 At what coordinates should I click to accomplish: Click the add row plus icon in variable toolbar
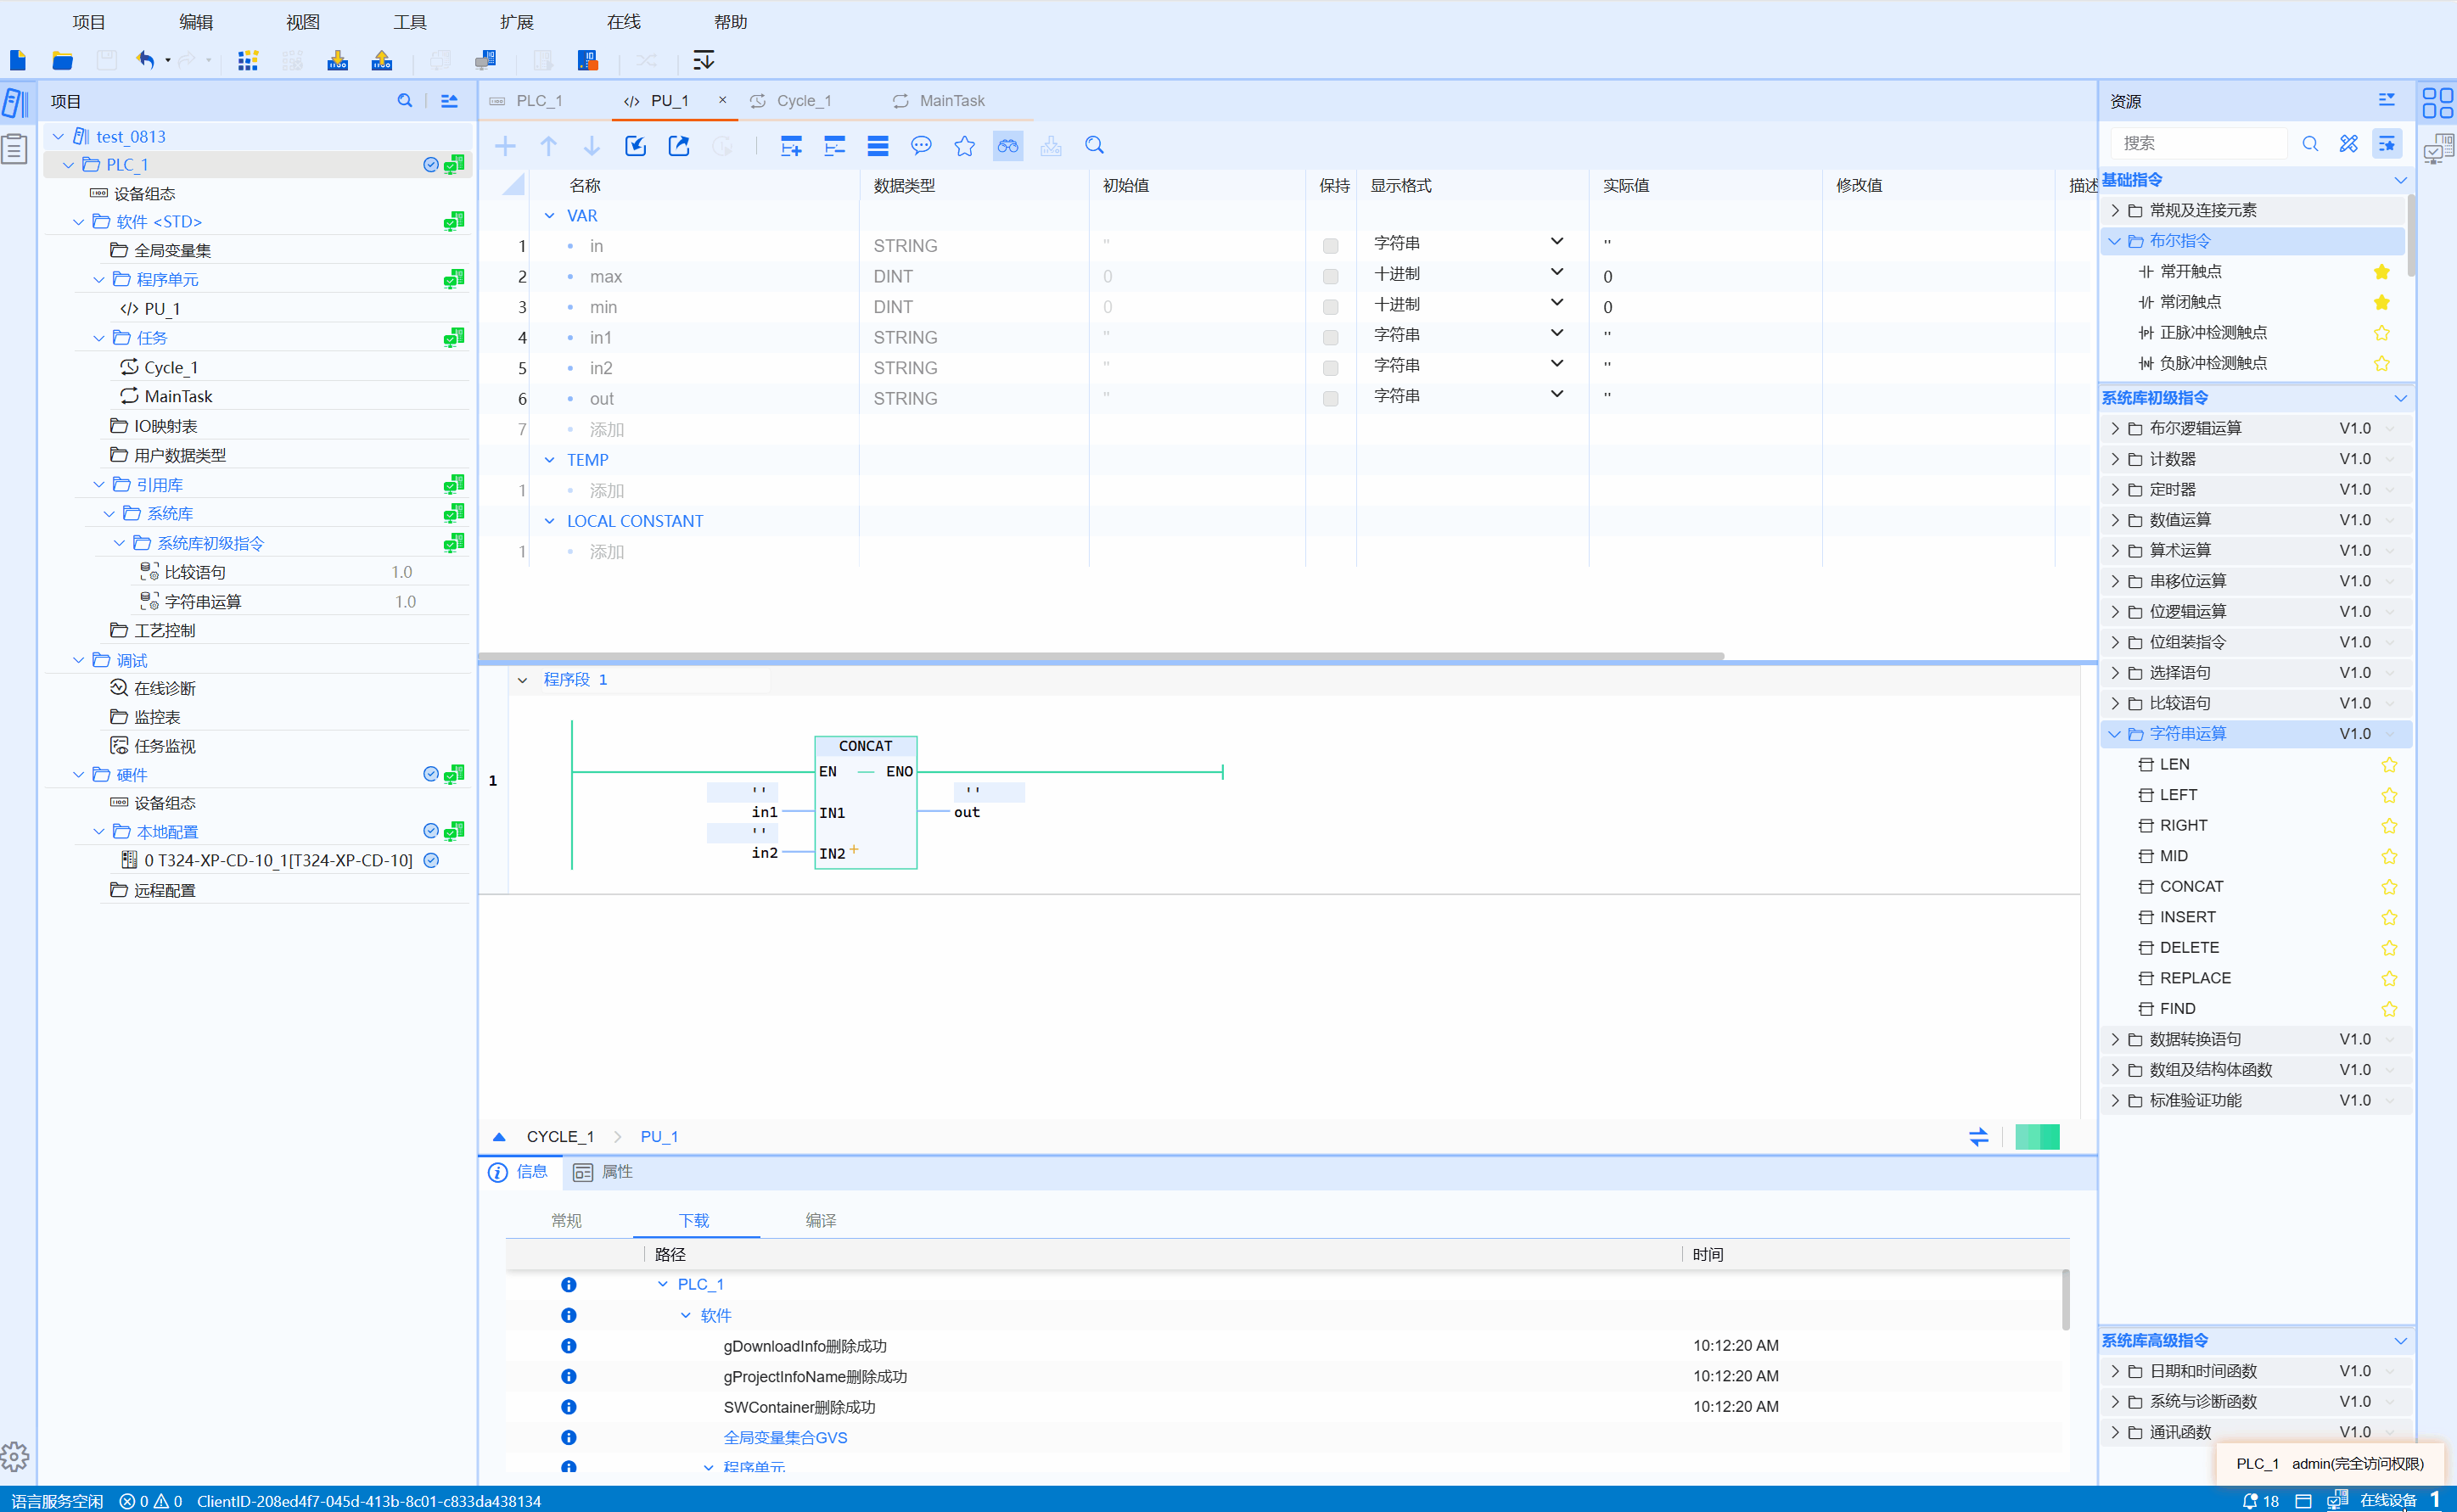(x=505, y=146)
